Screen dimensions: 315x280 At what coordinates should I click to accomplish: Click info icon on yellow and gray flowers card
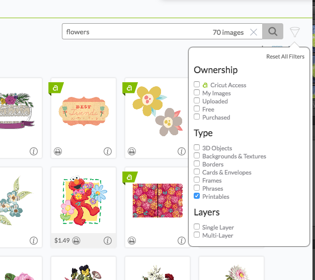pyautogui.click(x=182, y=151)
